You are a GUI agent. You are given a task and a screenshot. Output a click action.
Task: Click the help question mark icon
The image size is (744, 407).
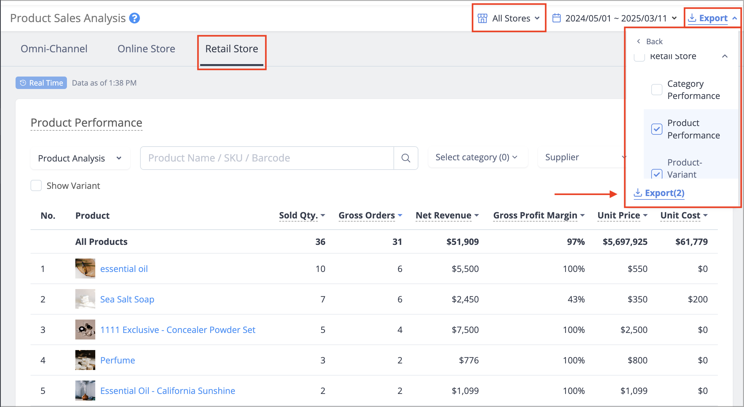(134, 18)
